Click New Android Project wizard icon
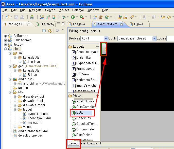The width and height of the screenshot is (174, 149). (x=42, y=17)
